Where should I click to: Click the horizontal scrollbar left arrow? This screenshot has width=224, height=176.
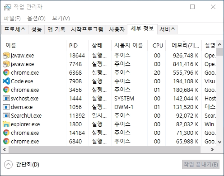coord(5,149)
